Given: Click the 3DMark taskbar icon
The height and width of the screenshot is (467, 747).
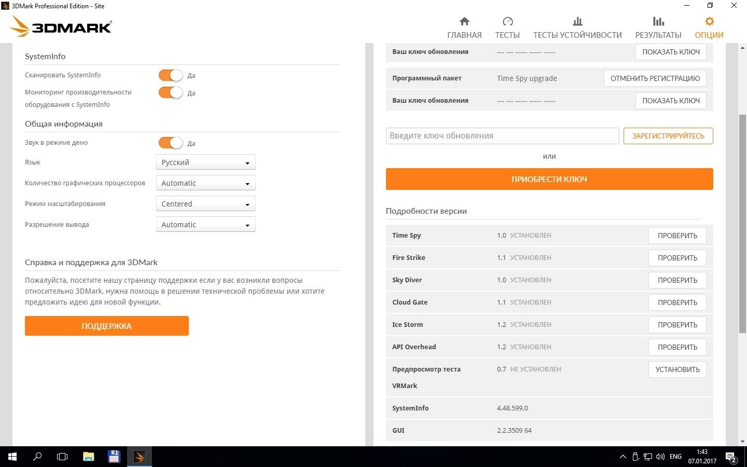Looking at the screenshot, I should pos(139,457).
